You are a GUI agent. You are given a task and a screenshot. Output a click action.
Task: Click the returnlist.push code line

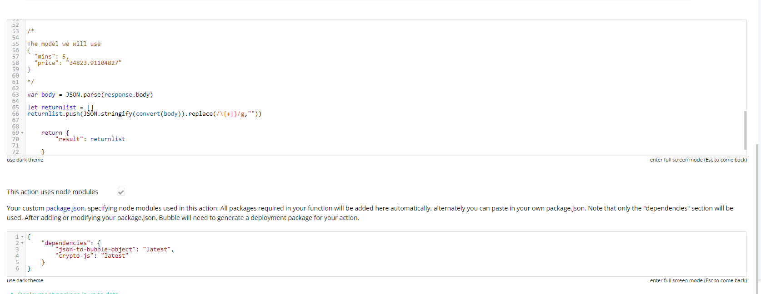144,114
